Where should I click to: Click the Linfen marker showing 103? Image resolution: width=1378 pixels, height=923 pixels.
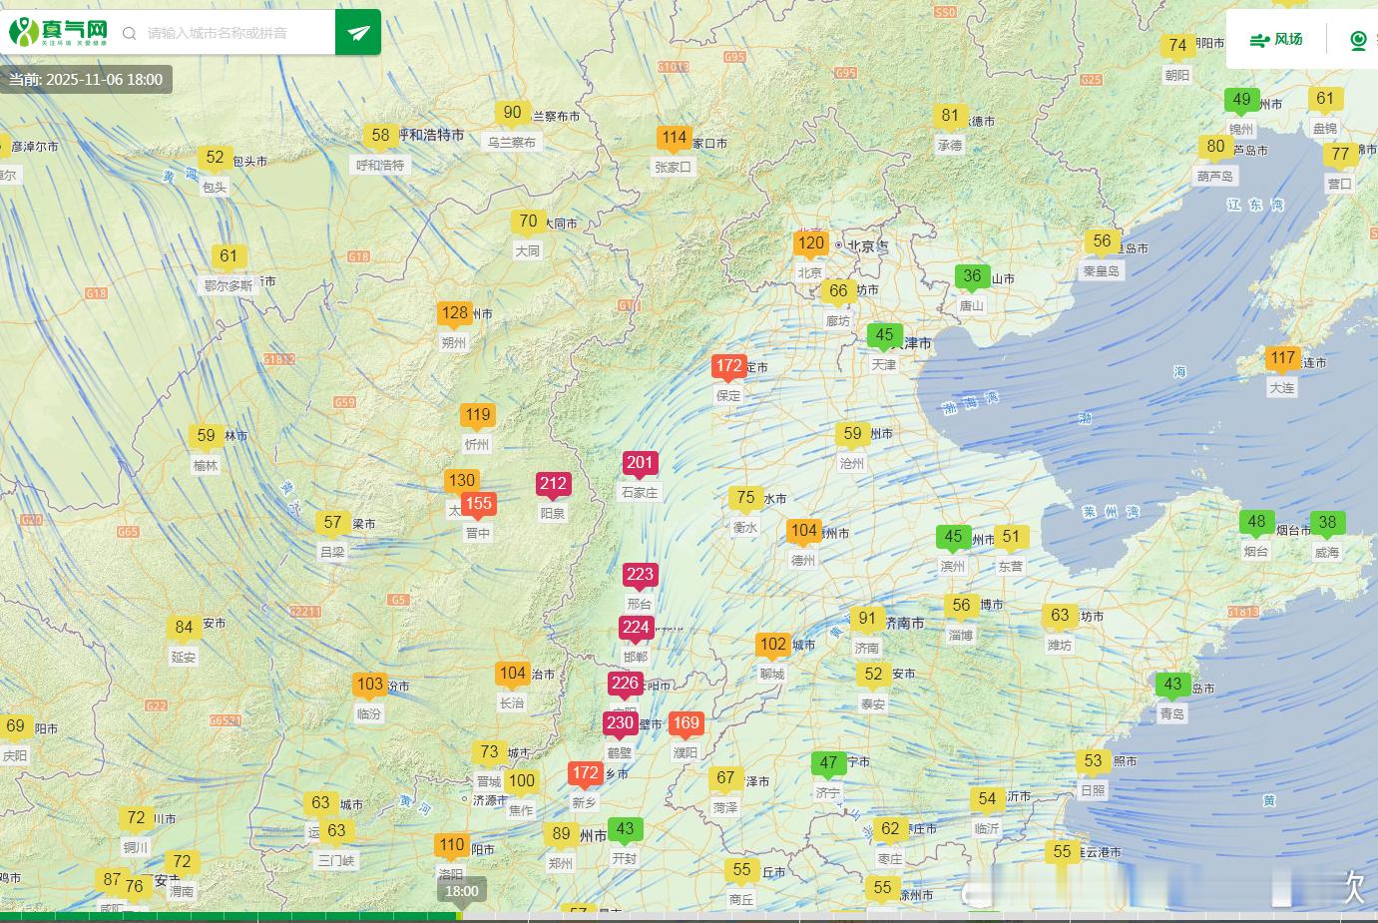click(x=369, y=685)
